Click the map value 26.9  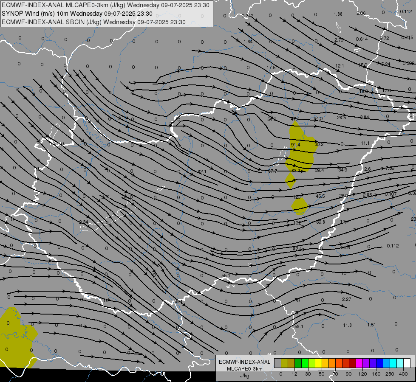point(344,196)
